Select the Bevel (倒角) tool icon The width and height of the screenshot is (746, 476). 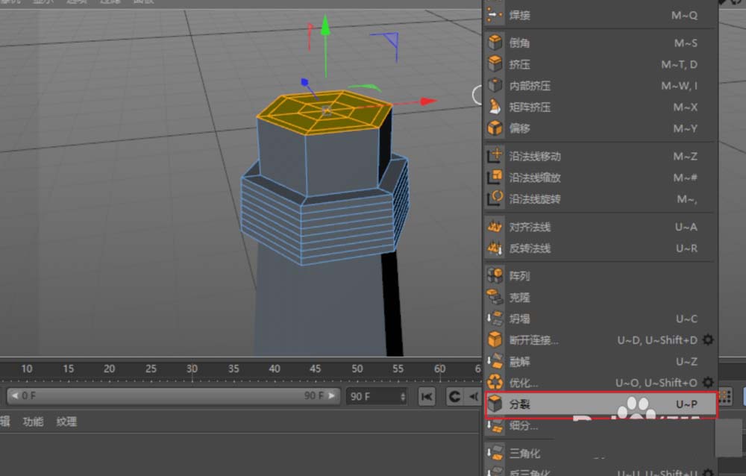click(x=496, y=43)
